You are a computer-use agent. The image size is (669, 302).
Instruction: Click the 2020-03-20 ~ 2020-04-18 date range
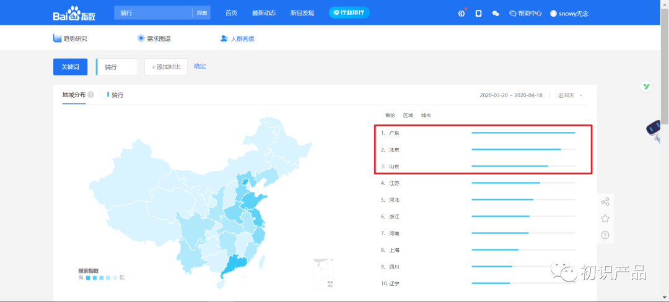[510, 95]
